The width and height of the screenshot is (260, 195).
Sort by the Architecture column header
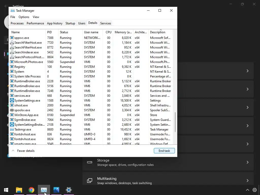click(x=141, y=32)
